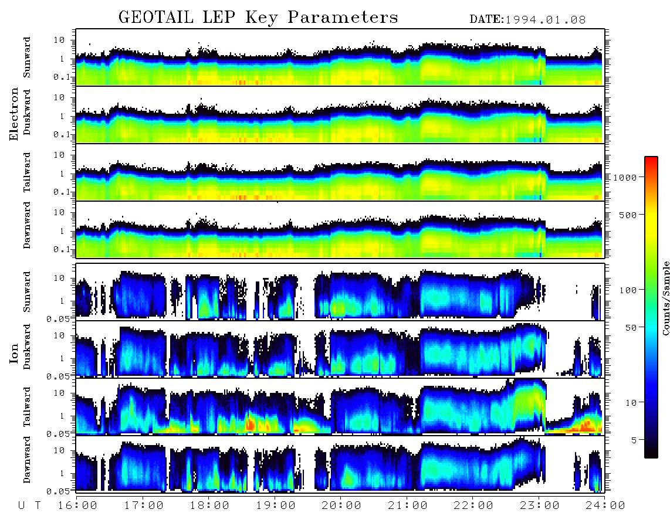Click the 22:00 time tick label
Screen dimensions: 670x516
(474, 506)
